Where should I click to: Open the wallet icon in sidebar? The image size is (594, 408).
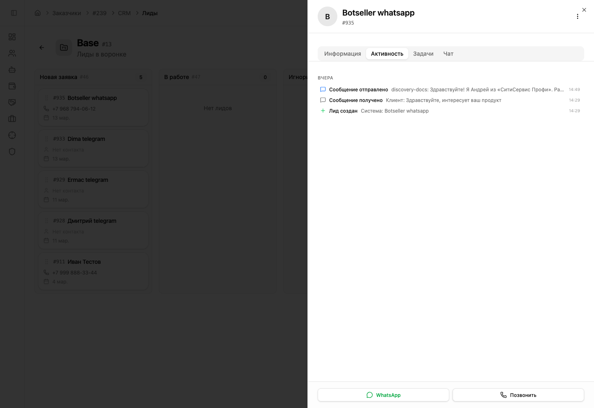tap(12, 86)
